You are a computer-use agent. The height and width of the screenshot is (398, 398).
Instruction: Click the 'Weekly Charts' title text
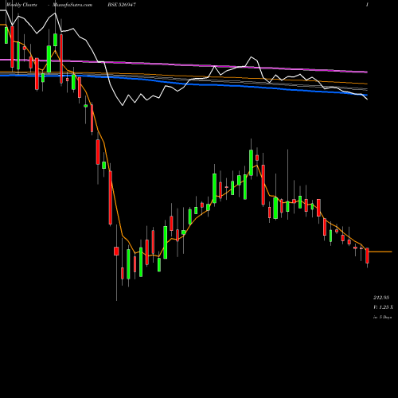[21, 5]
